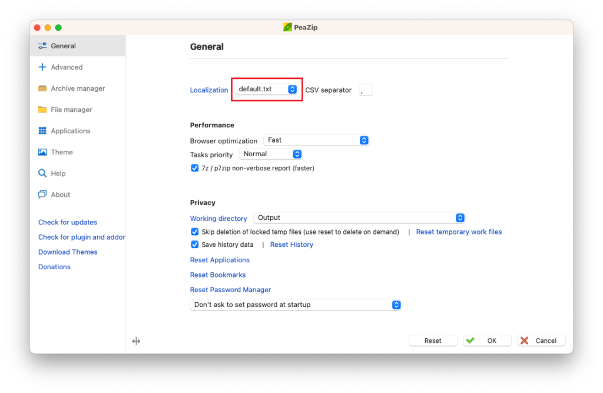Confirm settings with the OK button
Image resolution: width=603 pixels, height=393 pixels.
pos(487,341)
